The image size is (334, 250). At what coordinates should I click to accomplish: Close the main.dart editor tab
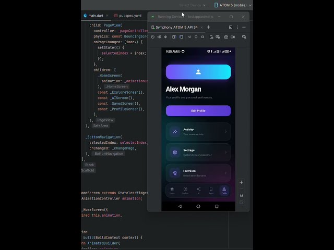tap(107, 16)
